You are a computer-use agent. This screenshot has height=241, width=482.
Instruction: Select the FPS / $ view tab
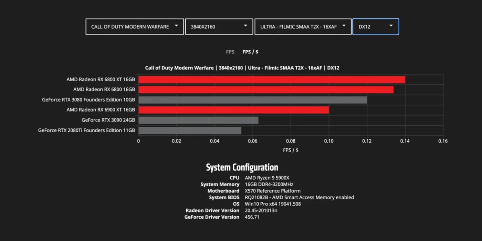pos(251,52)
